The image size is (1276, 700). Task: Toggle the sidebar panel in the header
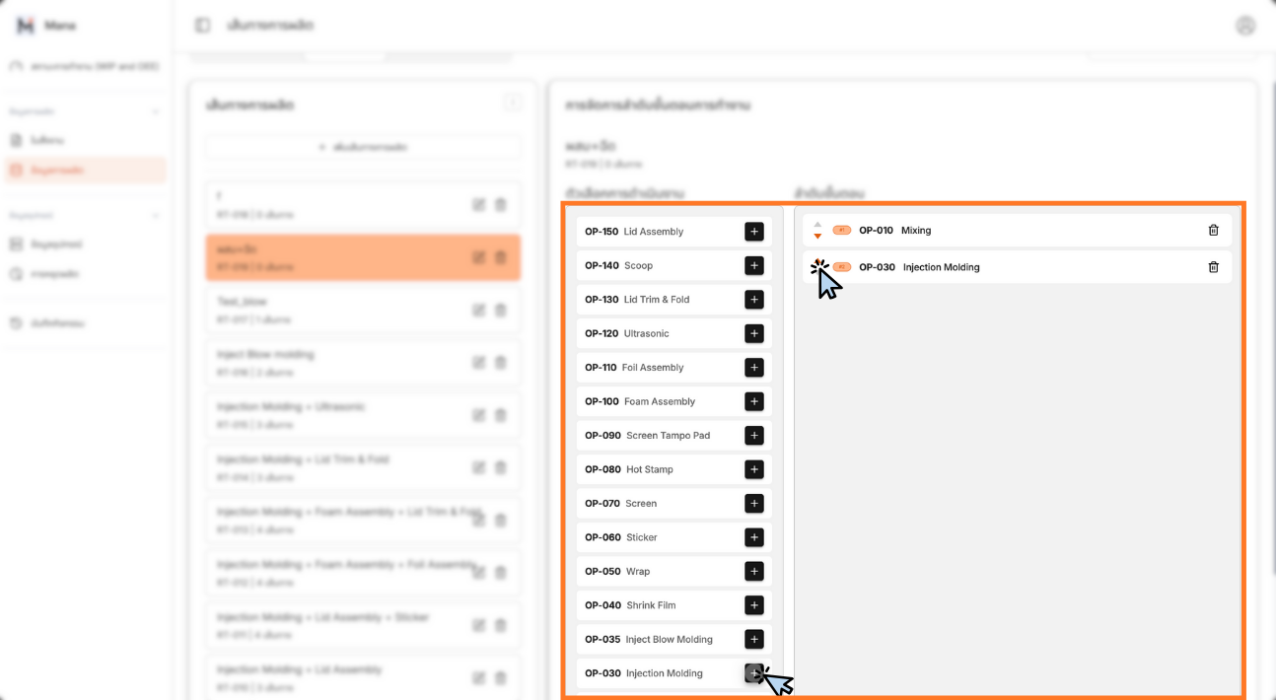pos(202,26)
